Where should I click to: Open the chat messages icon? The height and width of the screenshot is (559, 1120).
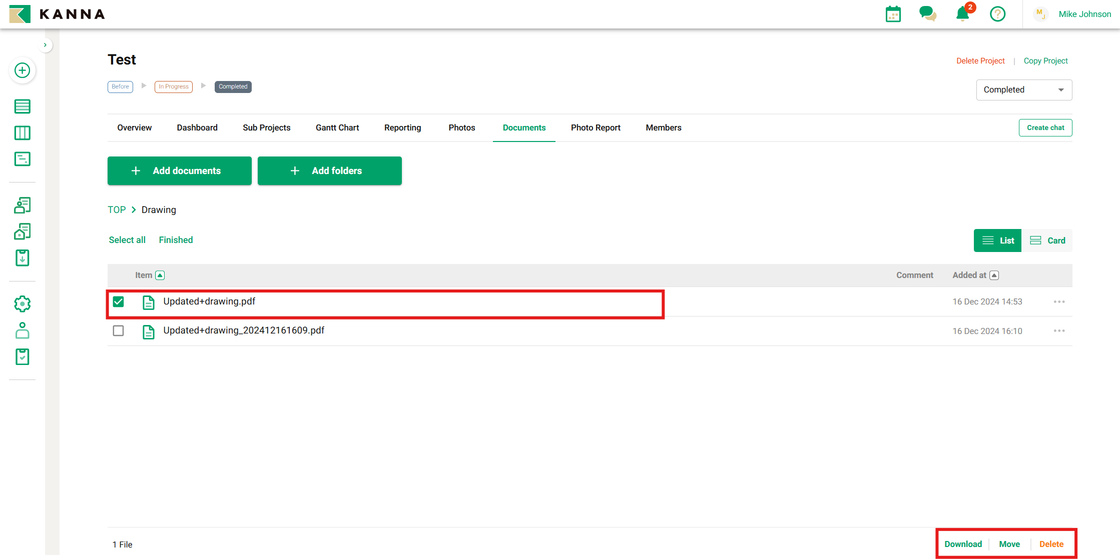pyautogui.click(x=927, y=14)
